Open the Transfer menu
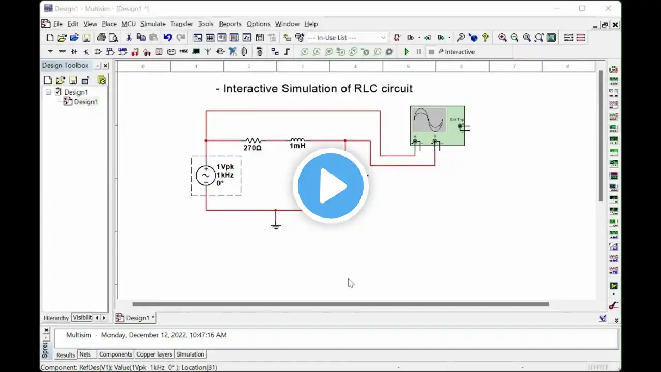661x372 pixels. click(182, 24)
